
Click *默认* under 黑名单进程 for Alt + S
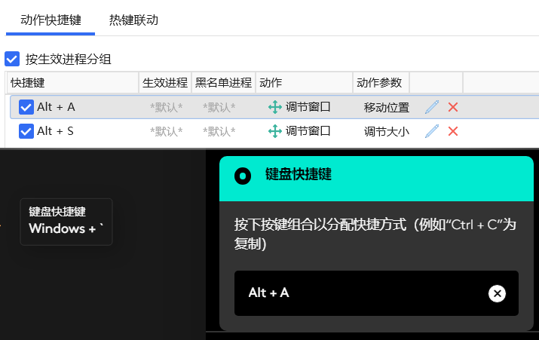[x=219, y=132]
